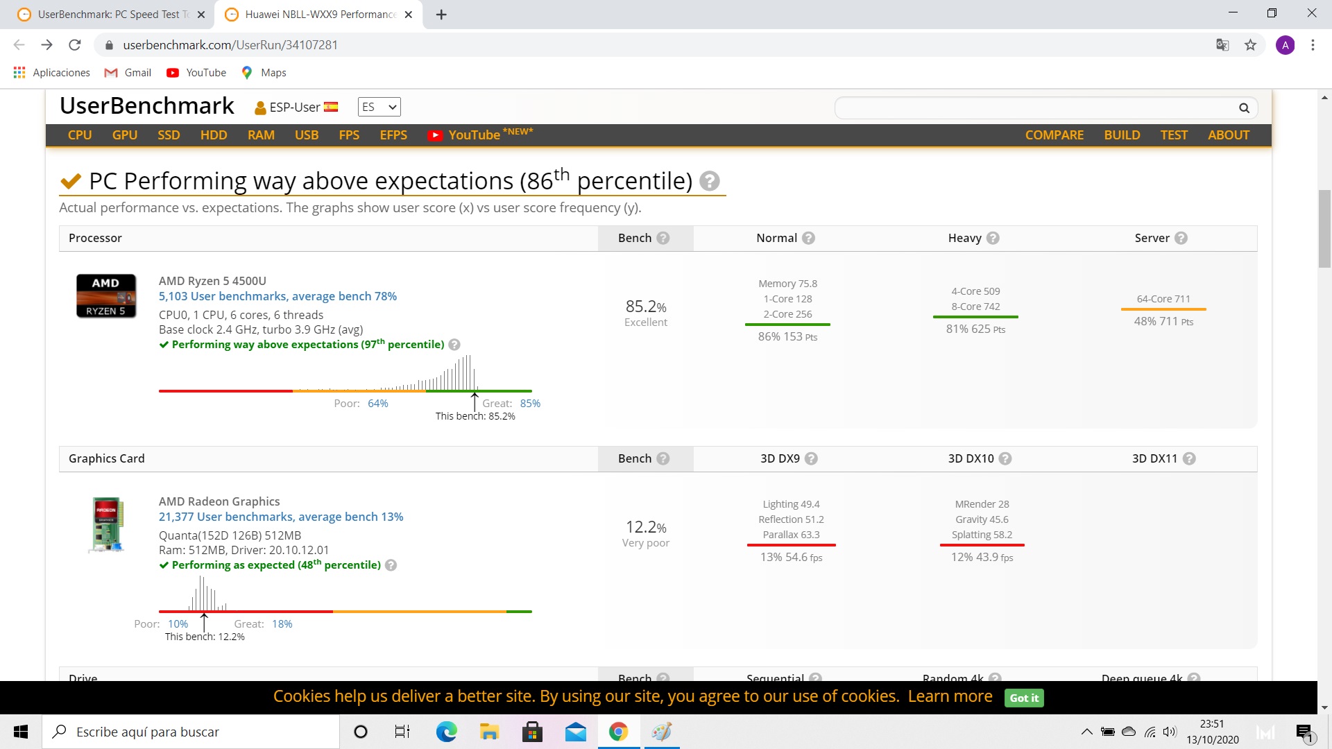
Task: Open '5,103 User benchmarks, average bench 78%' link
Action: click(x=277, y=296)
